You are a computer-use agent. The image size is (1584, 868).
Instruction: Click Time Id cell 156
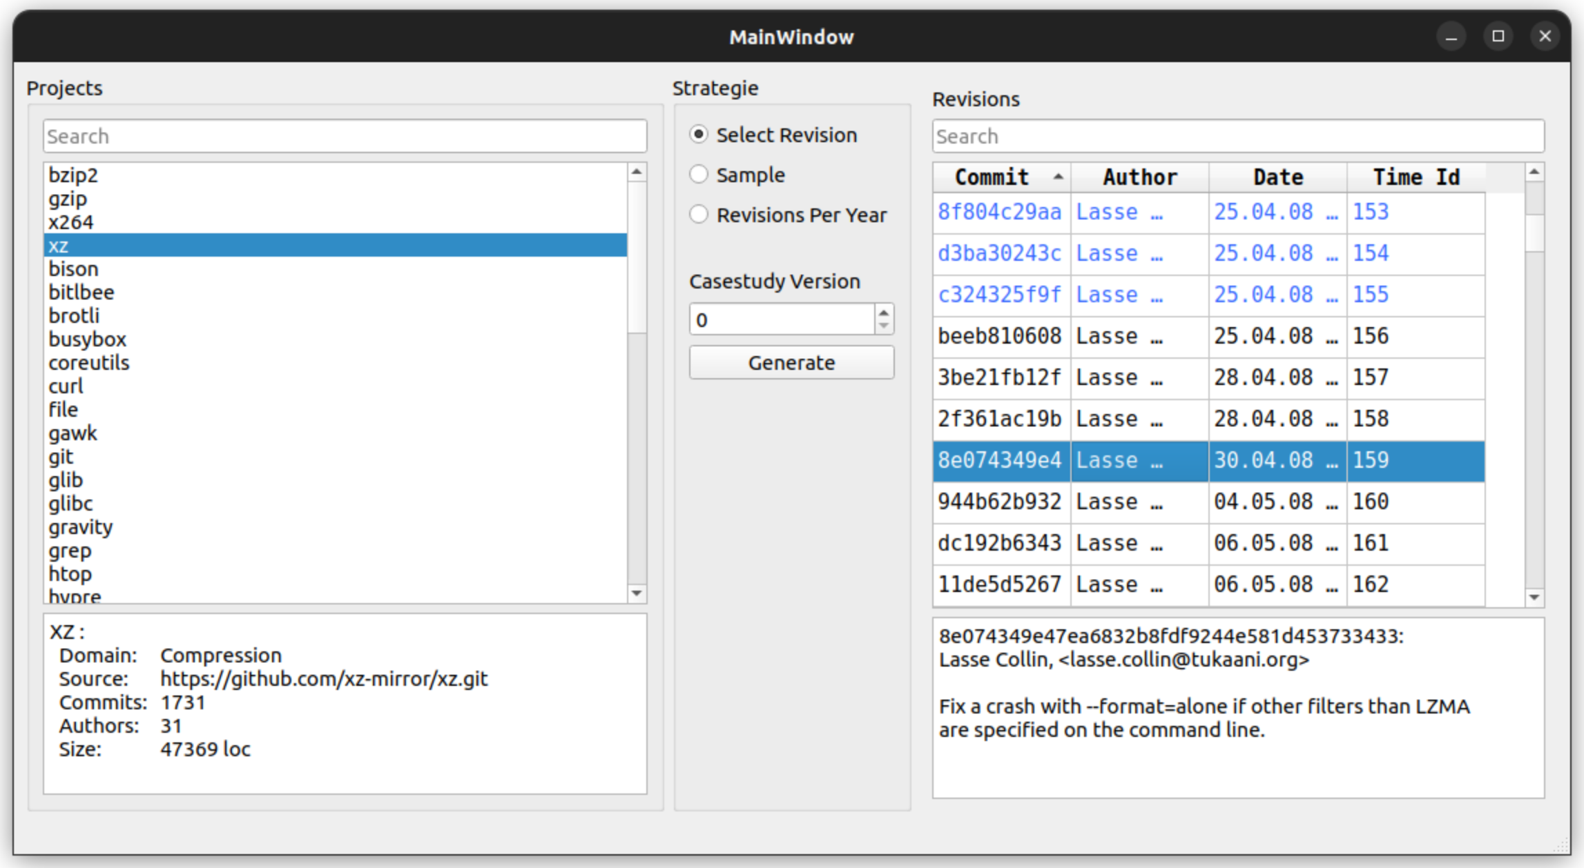point(1416,336)
